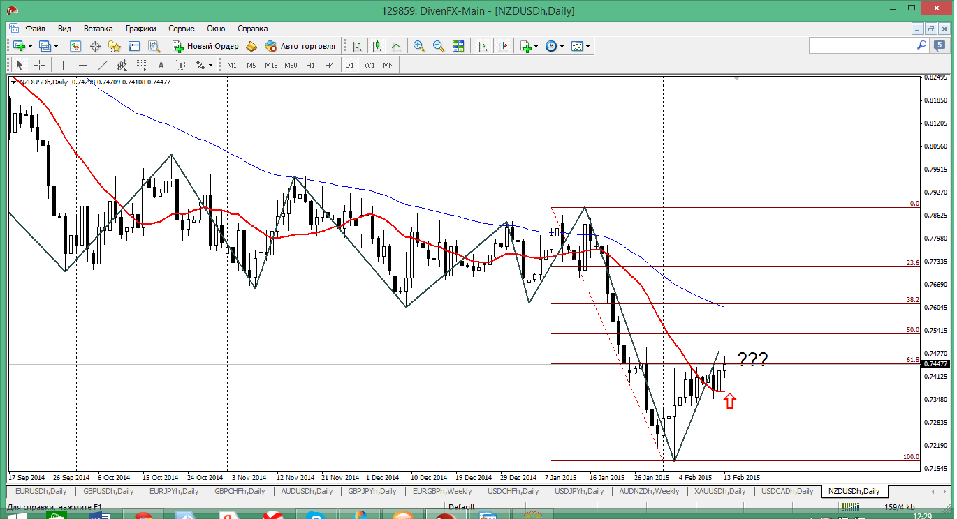Select the MN timeframe
Image resolution: width=957 pixels, height=519 pixels.
(x=388, y=65)
